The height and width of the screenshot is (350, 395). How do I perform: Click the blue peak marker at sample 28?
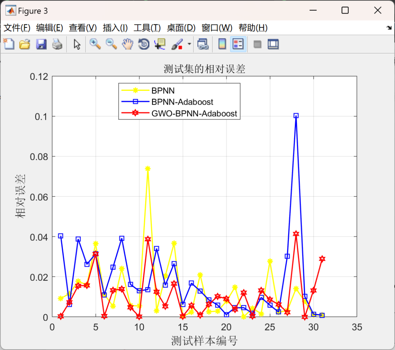296,115
